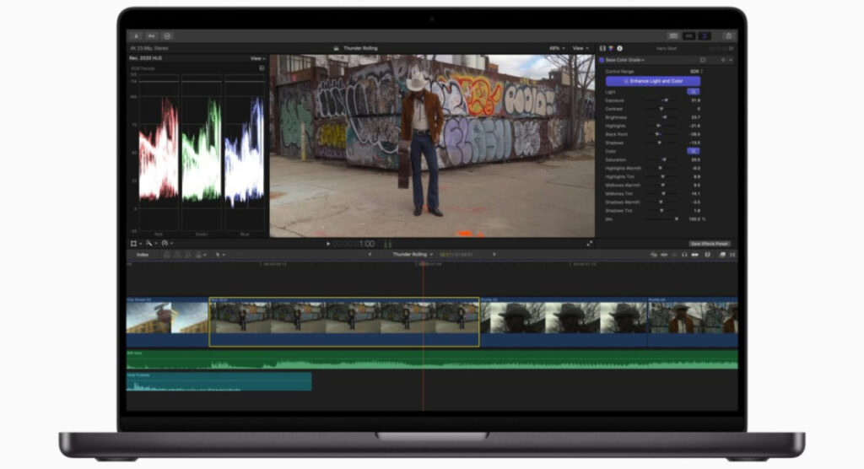Viewport: 864px width, 469px height.
Task: Open the Thunder Rolling timeline project dropdown
Action: pyautogui.click(x=413, y=255)
